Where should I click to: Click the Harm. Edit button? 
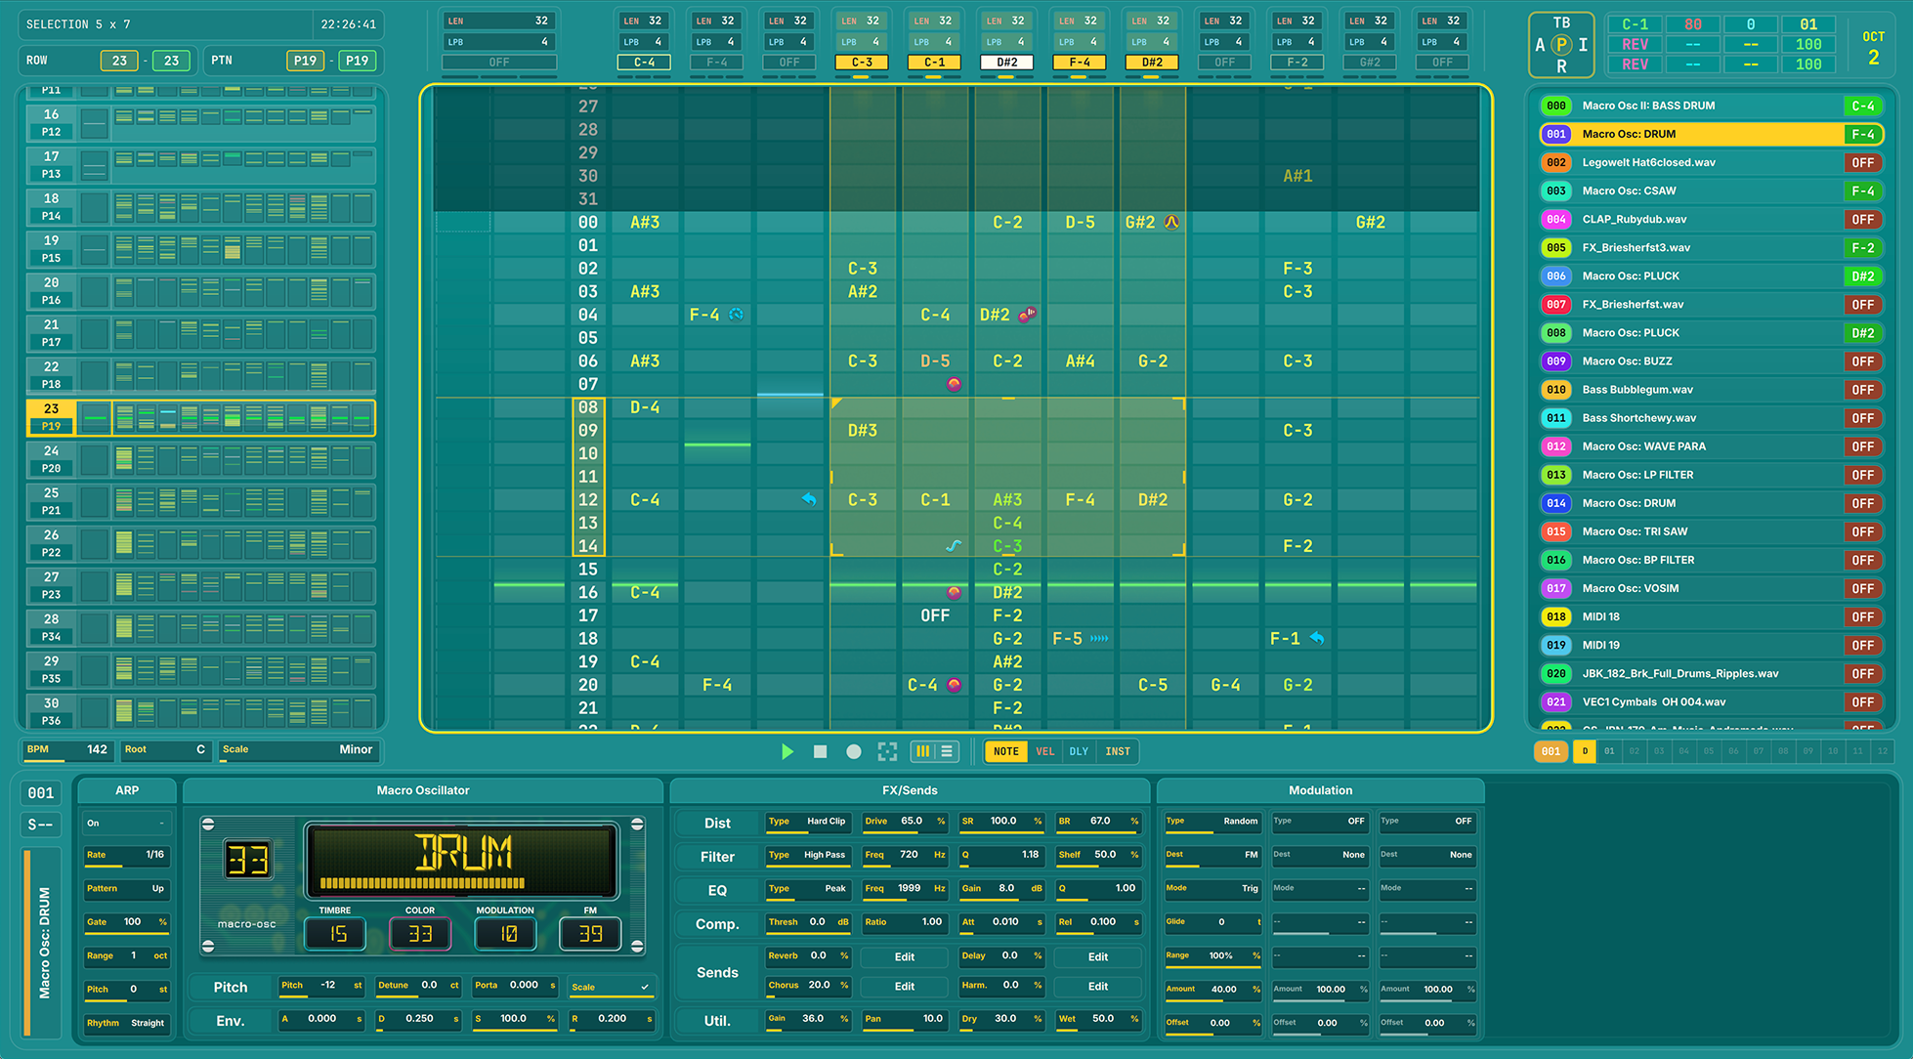pyautogui.click(x=1098, y=987)
